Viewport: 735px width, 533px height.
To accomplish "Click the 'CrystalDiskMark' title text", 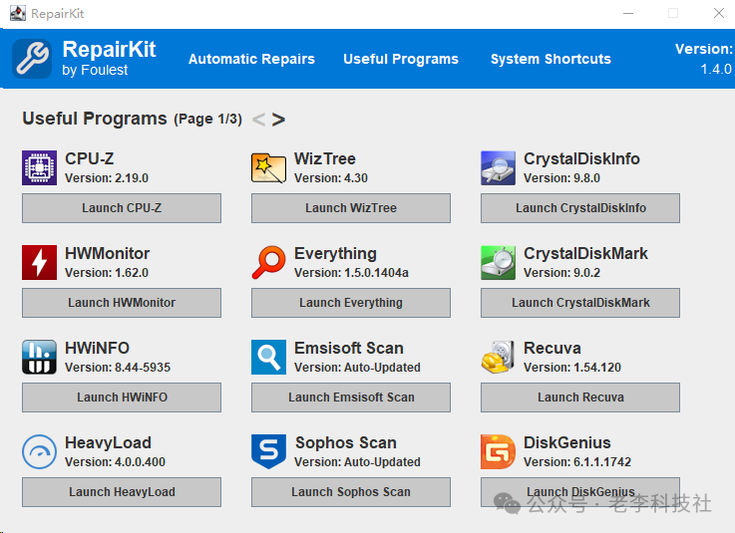I will click(585, 253).
